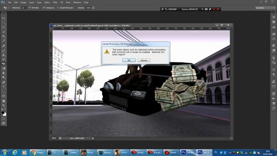Image resolution: width=277 pixels, height=156 pixels.
Task: Select the History Brush tool
Action: pyautogui.click(x=3, y=59)
